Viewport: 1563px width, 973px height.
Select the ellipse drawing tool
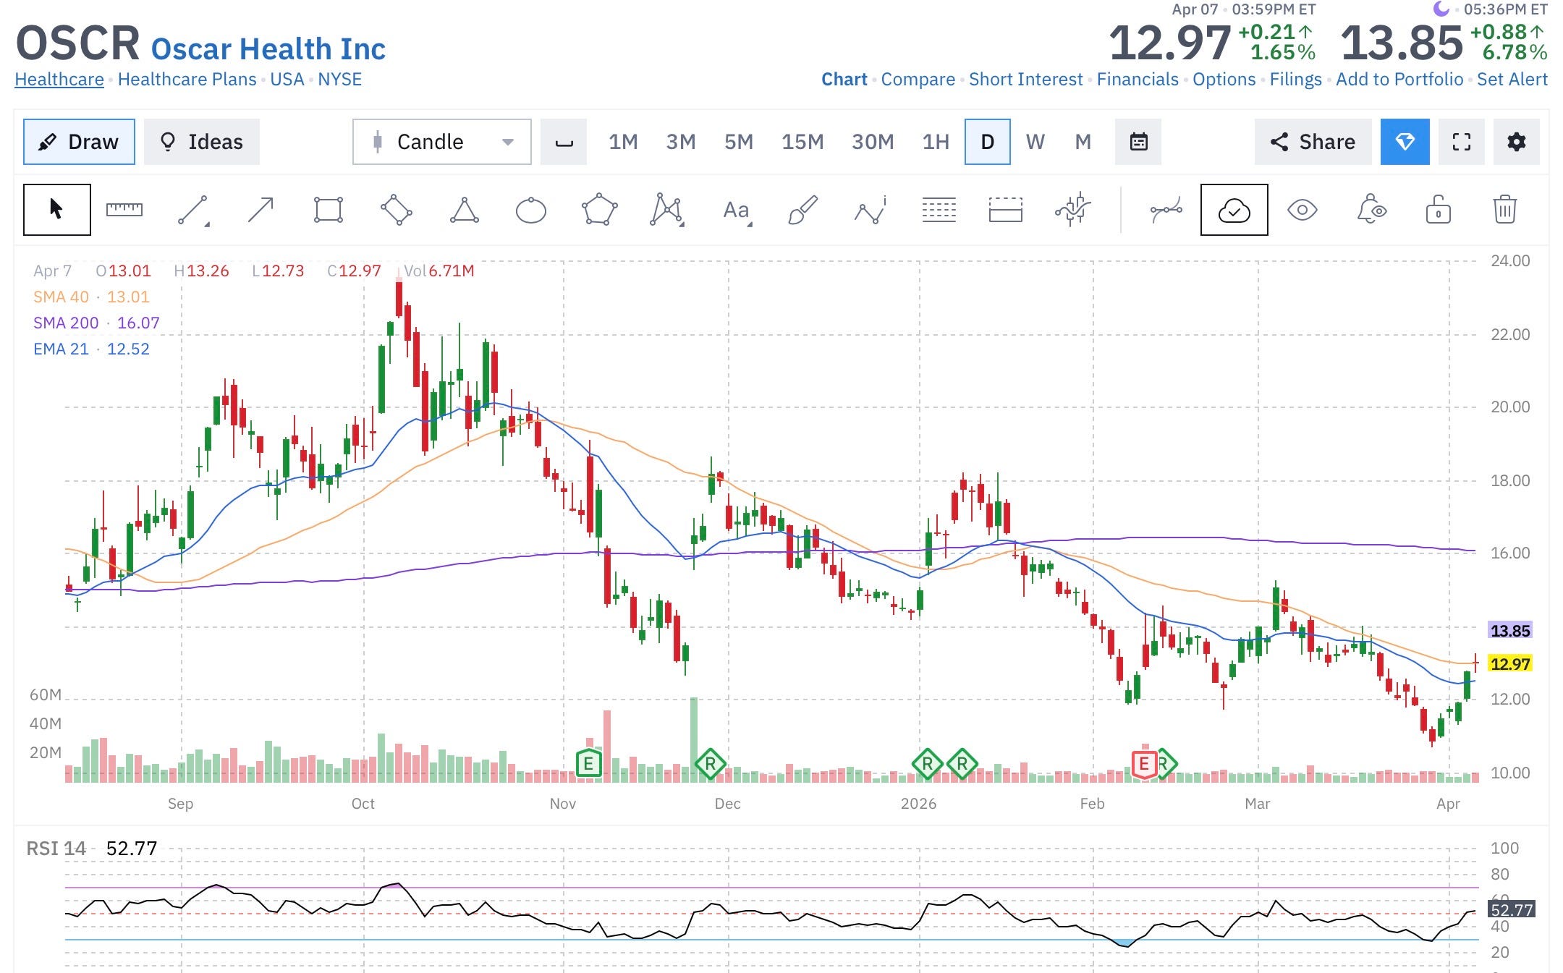pos(531,211)
